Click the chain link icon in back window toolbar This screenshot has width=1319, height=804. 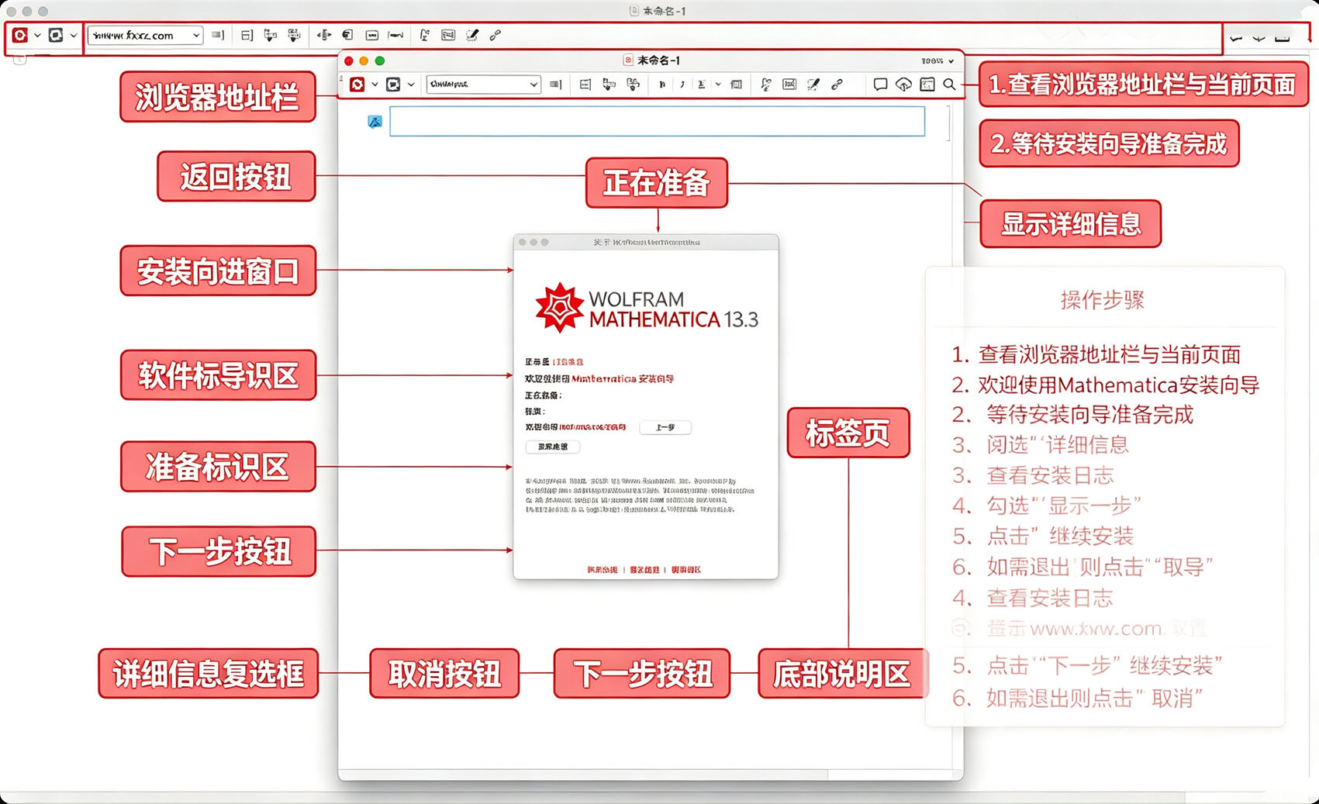tap(495, 35)
